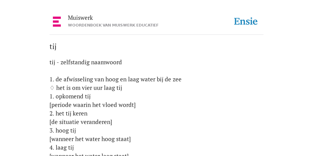Viewport: 313px width, 156px height.
Task: Select the Woordenboek van Muiswerk Educatief subtitle
Action: 113,25
